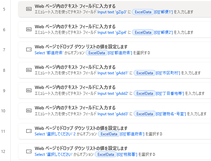211x161 pixels.
Task: Click the text field icon on step 6
Action: (29, 30)
